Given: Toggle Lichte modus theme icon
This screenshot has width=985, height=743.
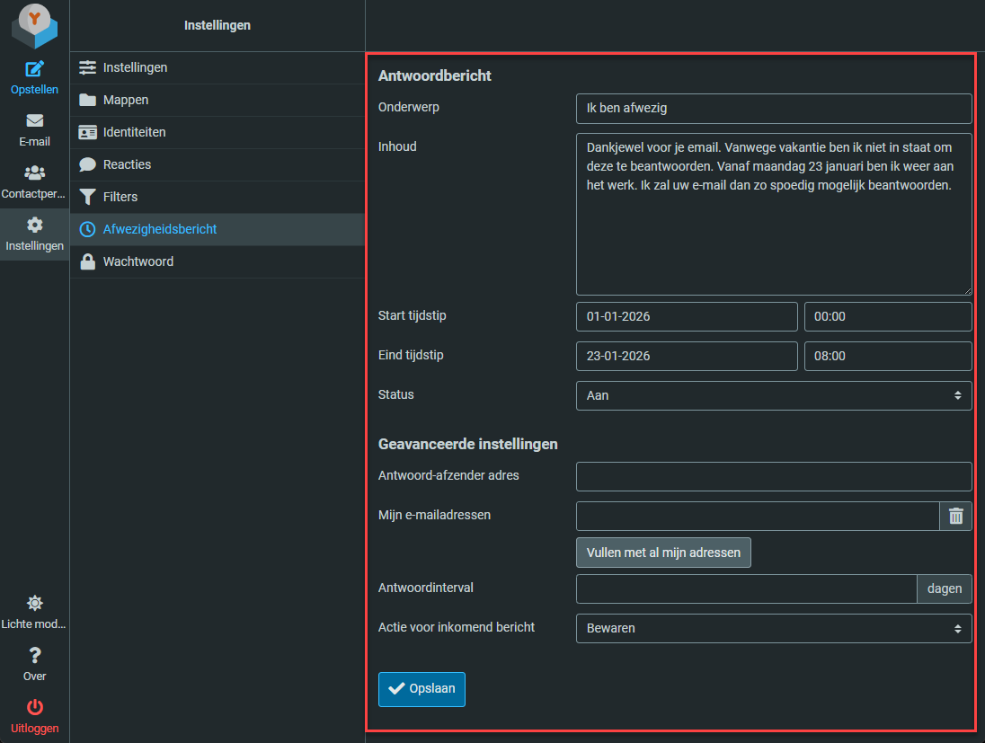Looking at the screenshot, I should pyautogui.click(x=34, y=604).
